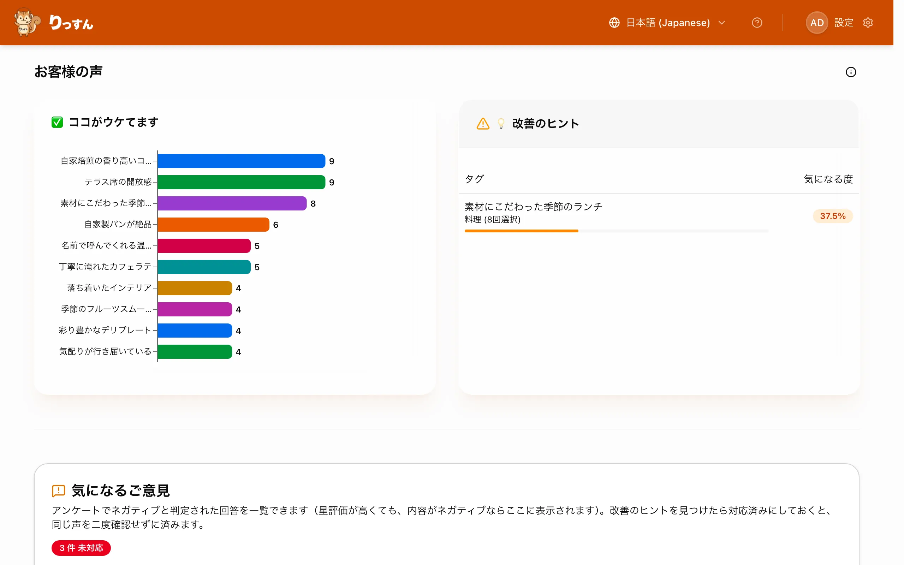
Task: Click the 37.5% concern badge
Action: [833, 216]
